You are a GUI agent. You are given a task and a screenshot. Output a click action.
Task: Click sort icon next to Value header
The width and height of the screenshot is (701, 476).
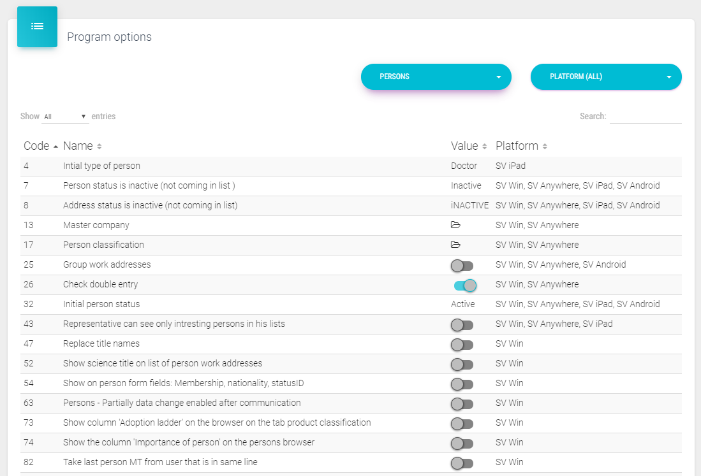[x=484, y=147]
